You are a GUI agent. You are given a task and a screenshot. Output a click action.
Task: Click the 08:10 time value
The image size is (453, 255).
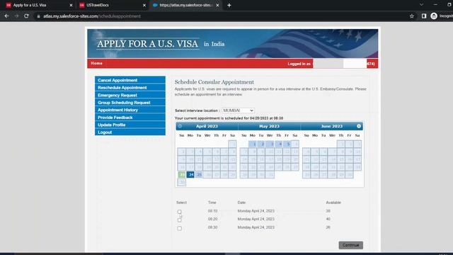pyautogui.click(x=212, y=211)
